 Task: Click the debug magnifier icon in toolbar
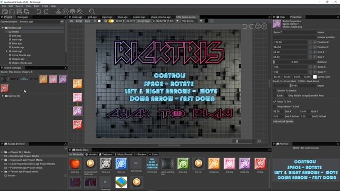[x=80, y=12]
